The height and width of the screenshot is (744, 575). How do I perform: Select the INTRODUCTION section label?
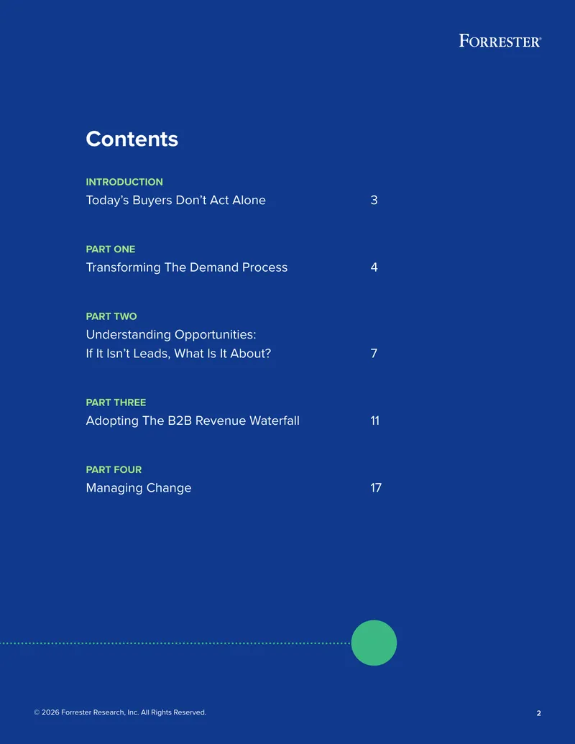pyautogui.click(x=124, y=182)
